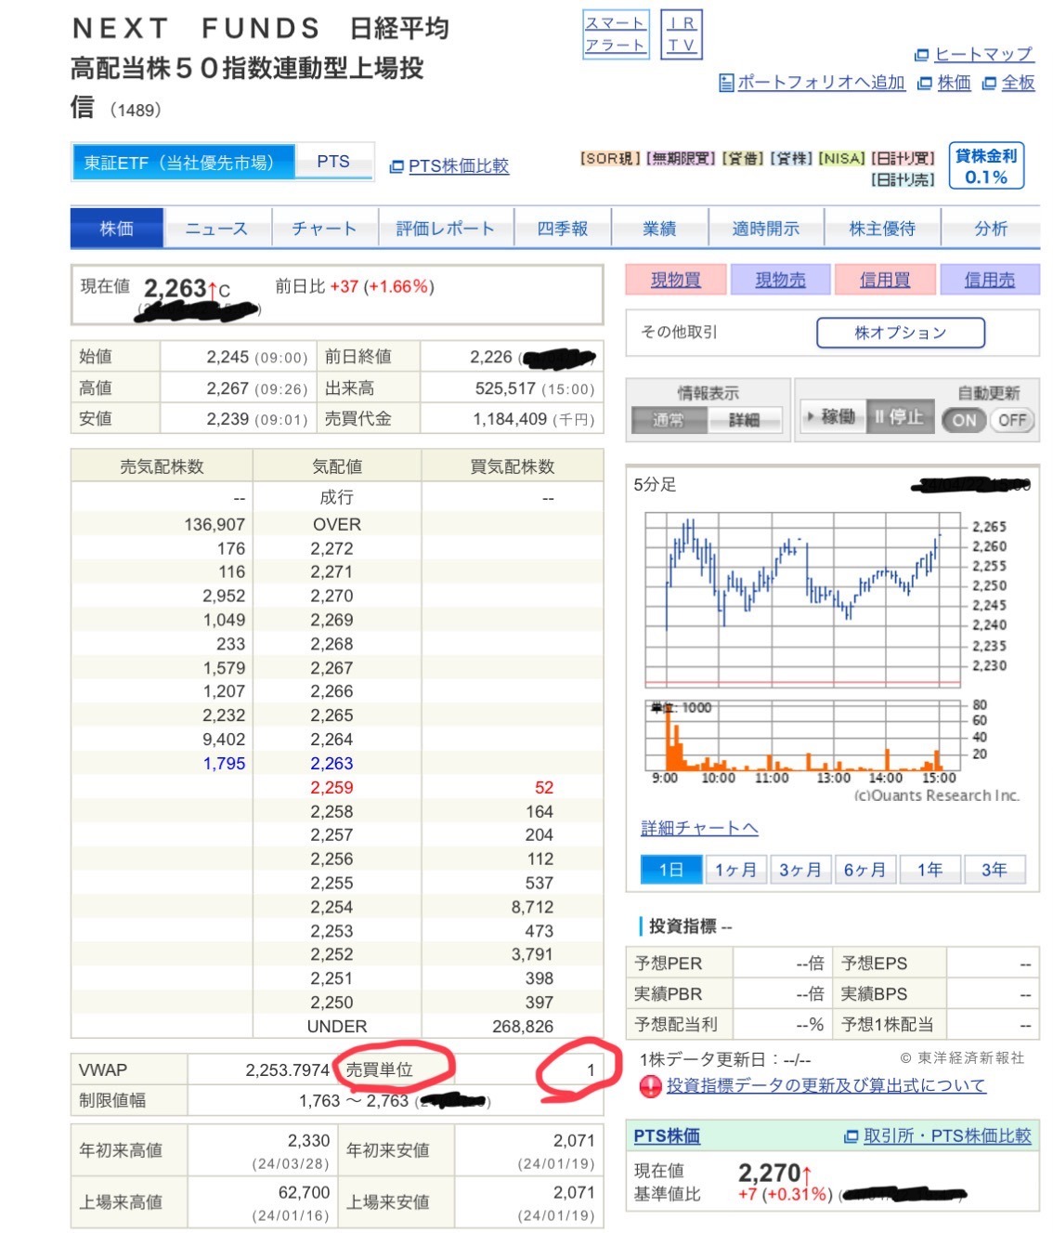This screenshot has width=1053, height=1233.
Task: Click the ポートフォリオへ追加 link
Action: pyautogui.click(x=821, y=83)
